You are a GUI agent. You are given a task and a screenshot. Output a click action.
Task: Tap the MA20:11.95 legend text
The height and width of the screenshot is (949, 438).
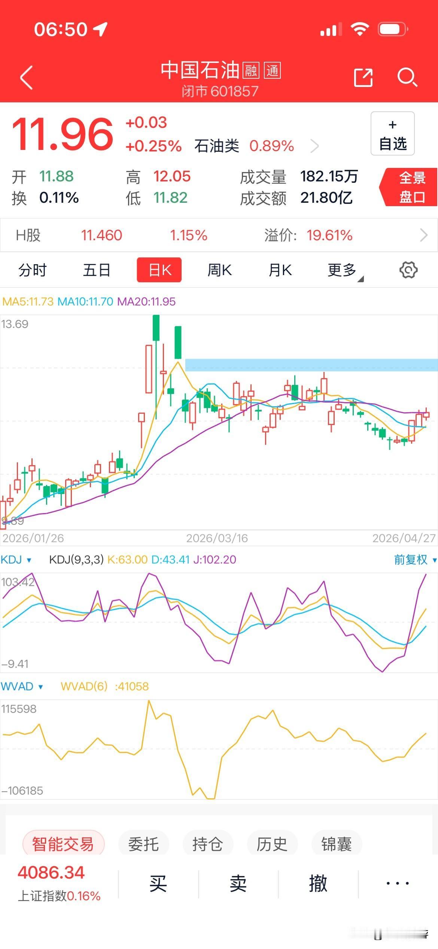146,301
